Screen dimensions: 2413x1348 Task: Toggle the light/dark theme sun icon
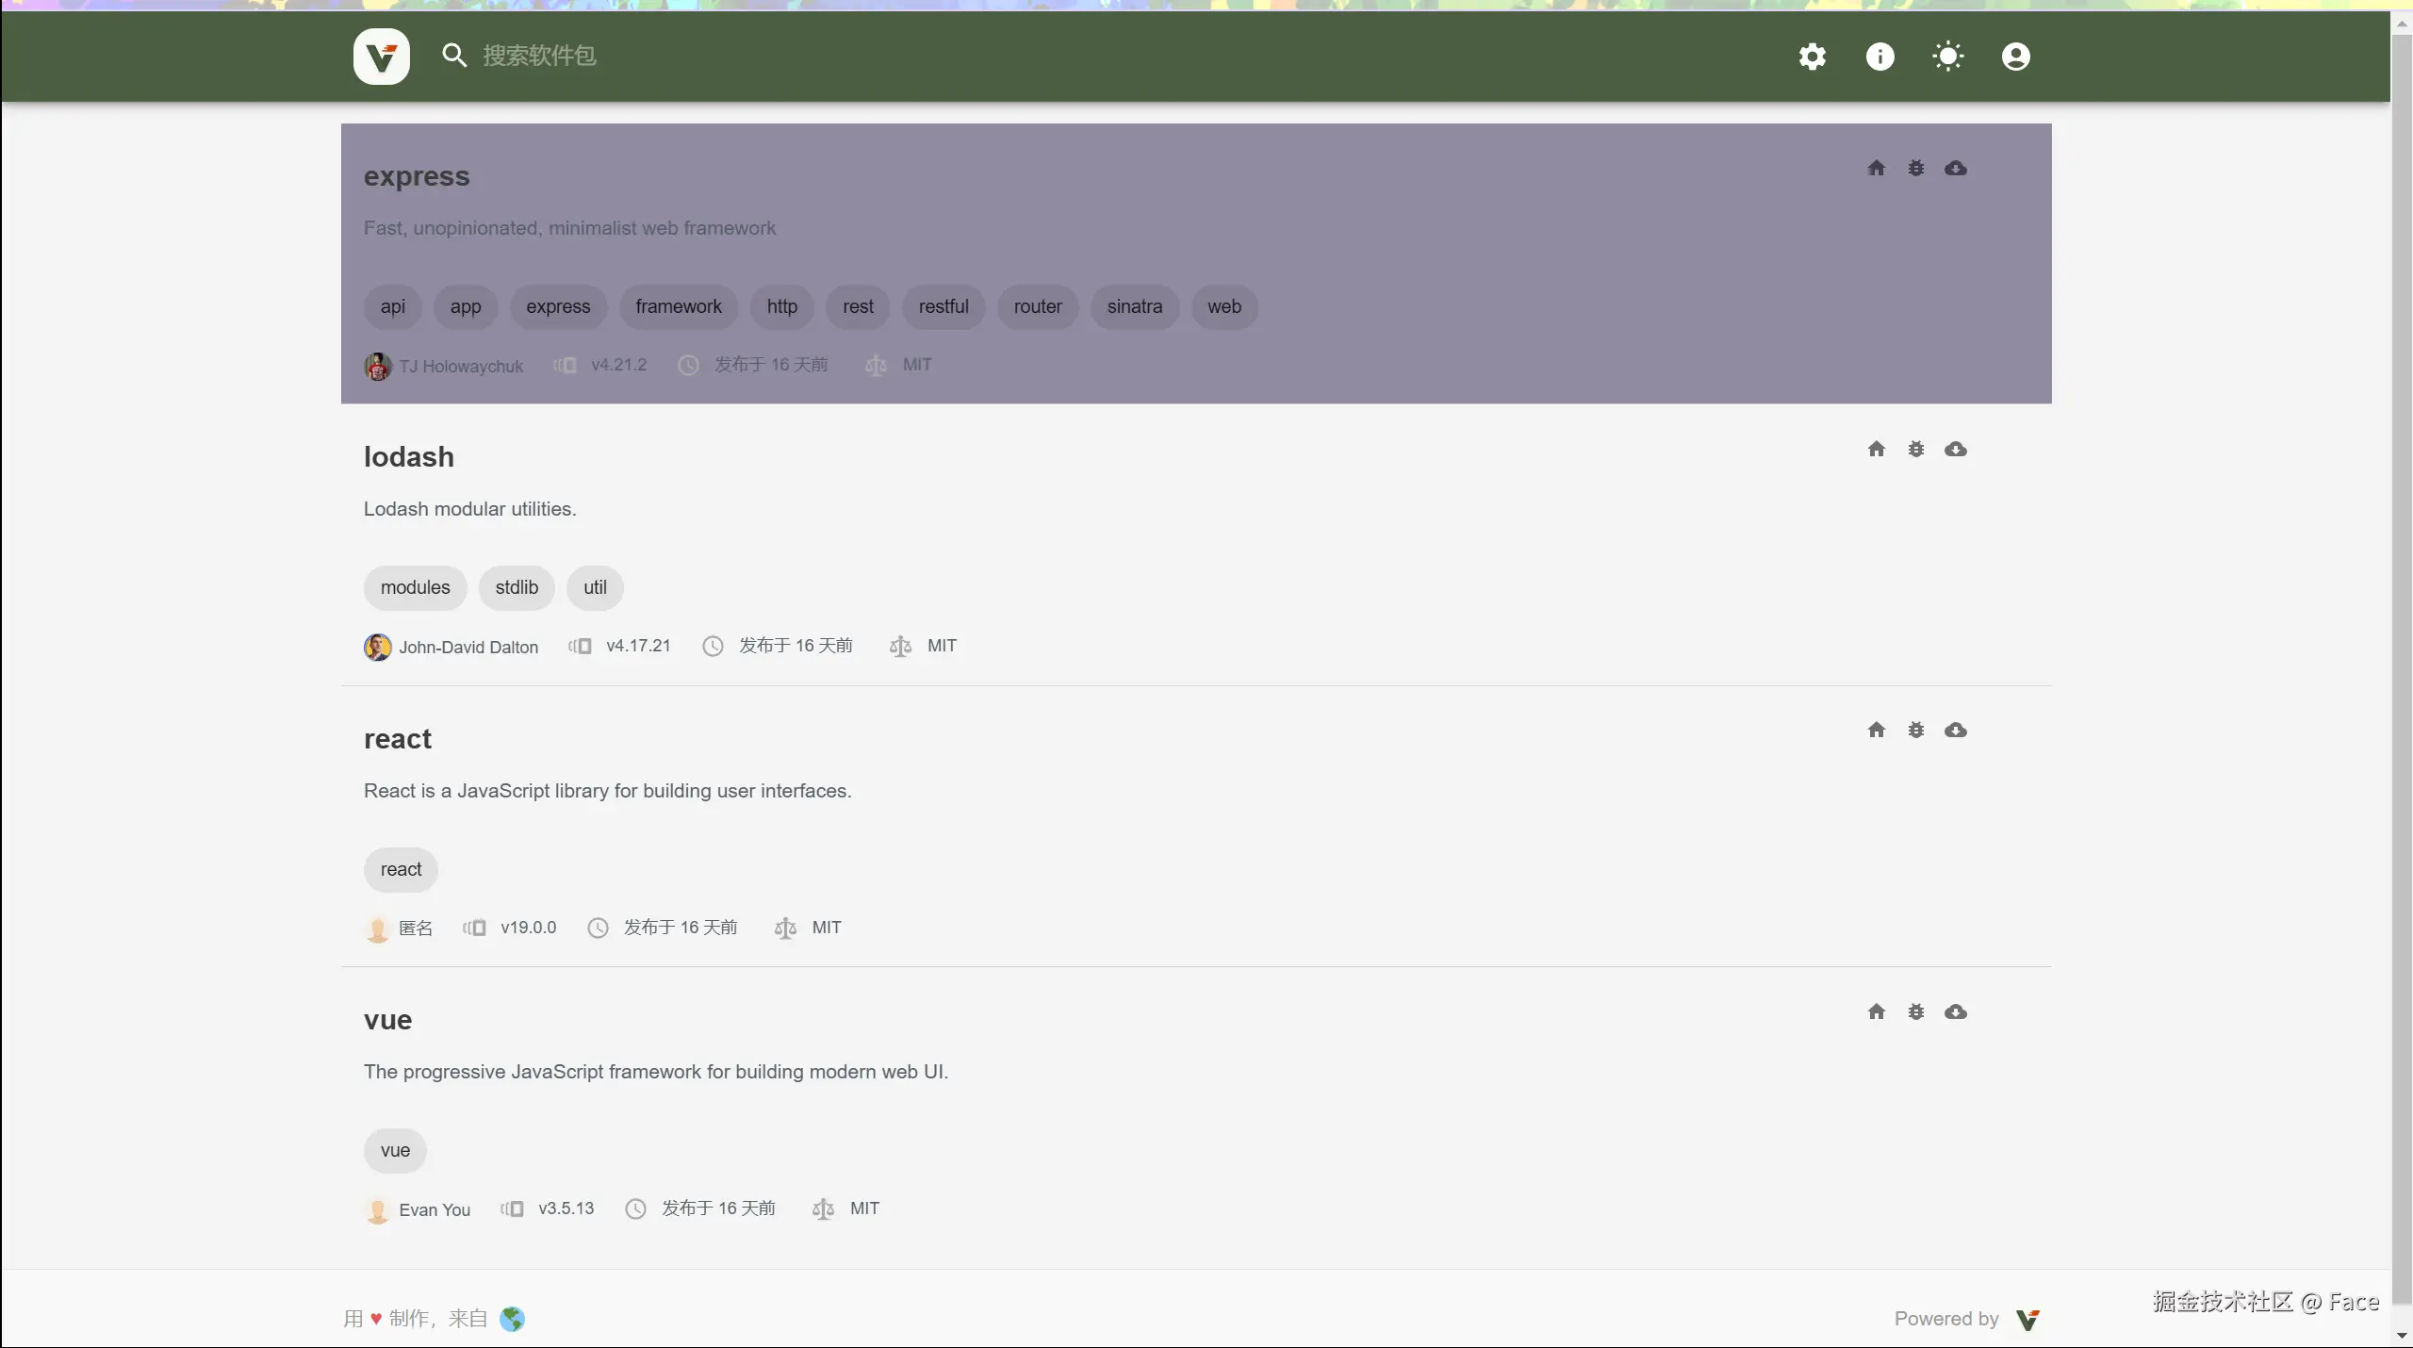pos(1947,57)
